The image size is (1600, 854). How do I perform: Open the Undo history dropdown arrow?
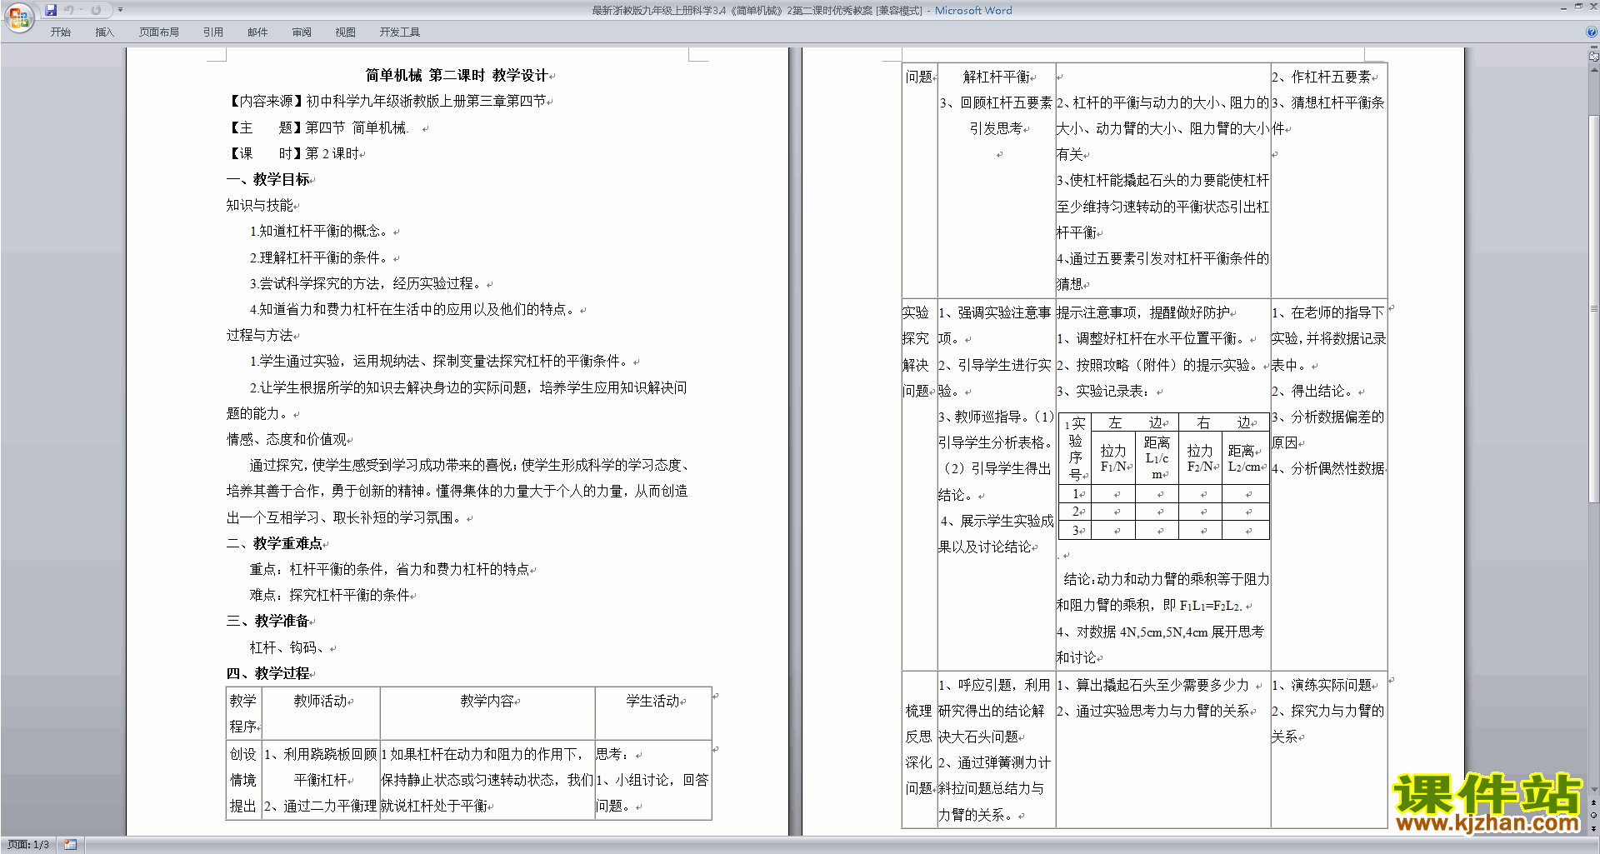(81, 10)
